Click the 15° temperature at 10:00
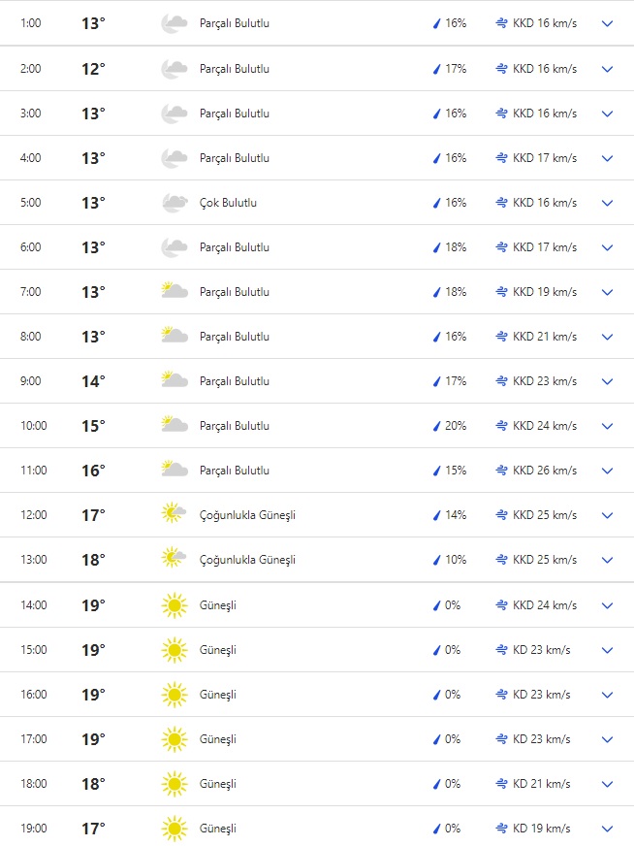 tap(93, 426)
